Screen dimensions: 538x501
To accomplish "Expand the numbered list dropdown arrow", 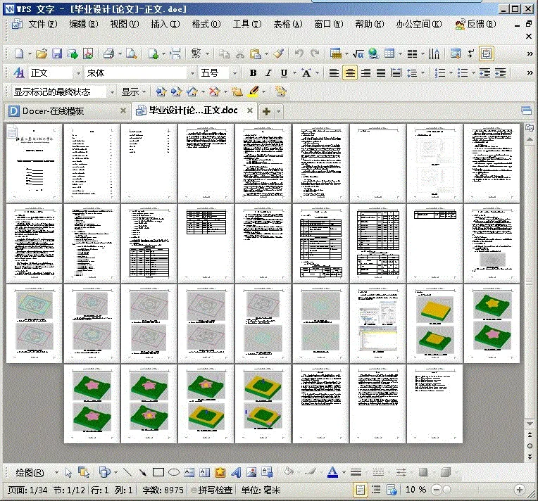I will (451, 72).
